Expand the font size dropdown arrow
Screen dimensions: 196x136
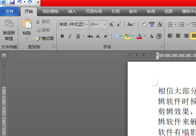[105, 24]
